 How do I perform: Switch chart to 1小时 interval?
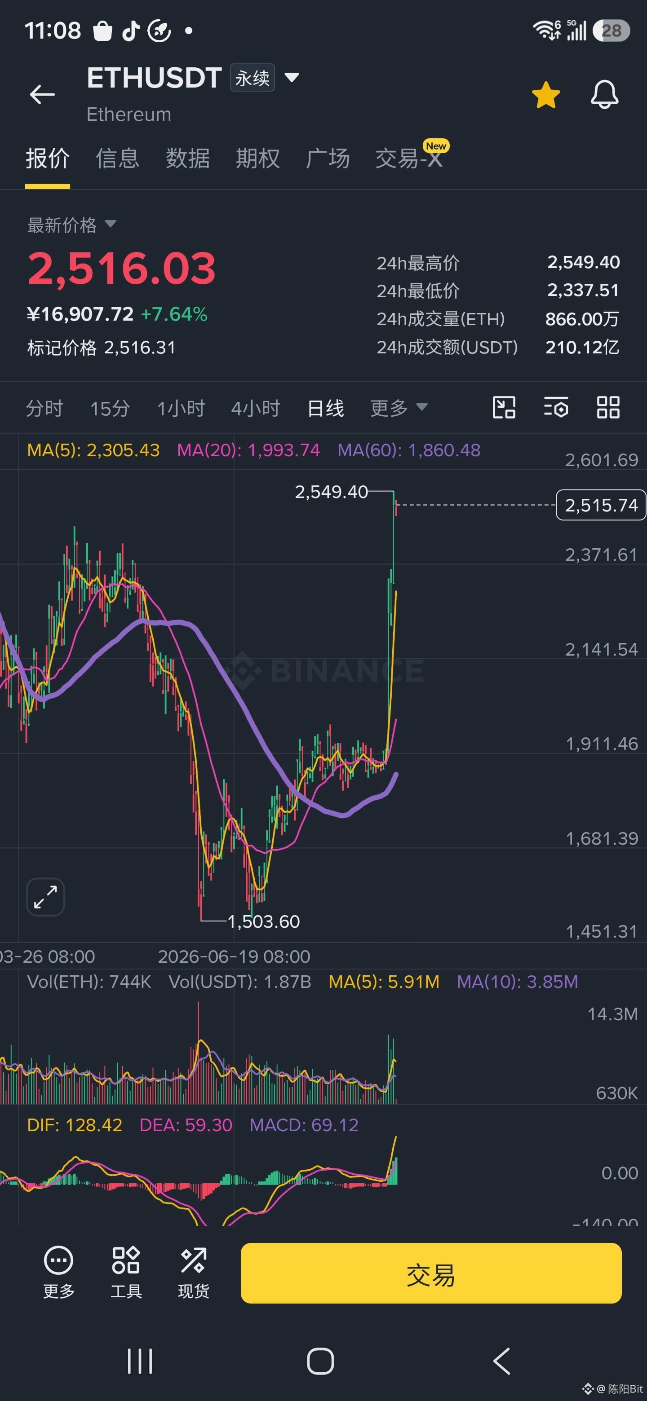click(x=181, y=408)
